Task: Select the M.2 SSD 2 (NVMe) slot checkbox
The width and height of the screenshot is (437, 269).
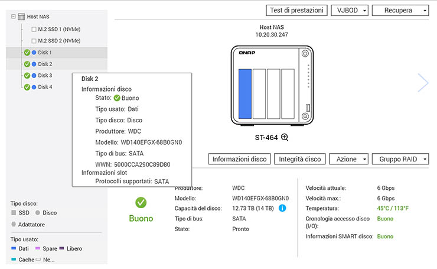Action: click(x=34, y=41)
